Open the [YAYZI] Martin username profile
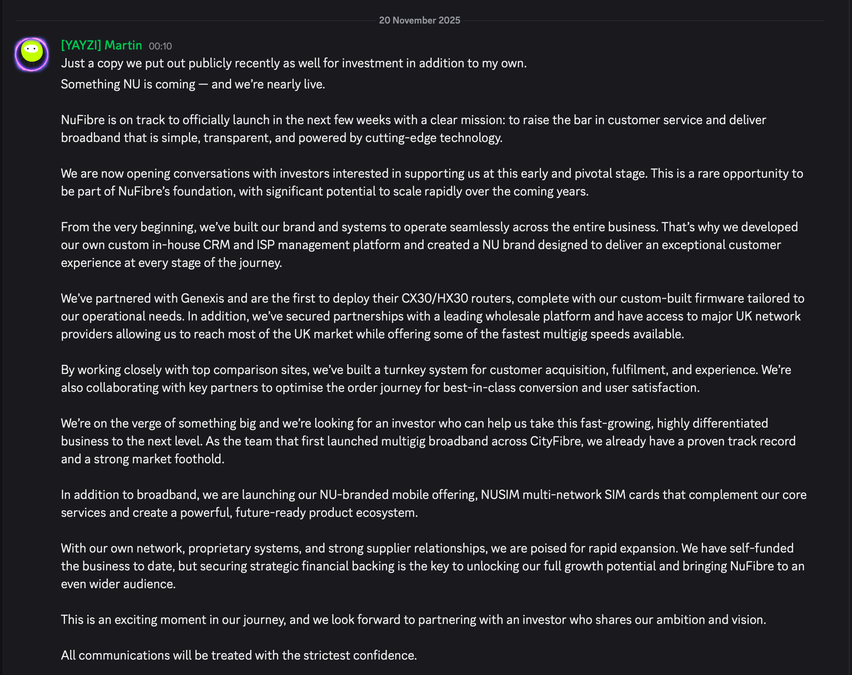Image resolution: width=852 pixels, height=675 pixels. click(x=102, y=45)
